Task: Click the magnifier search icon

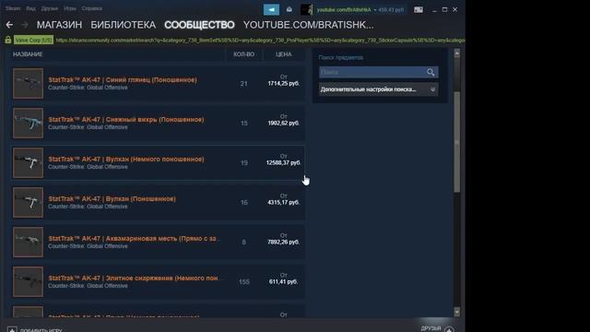Action: 431,72
